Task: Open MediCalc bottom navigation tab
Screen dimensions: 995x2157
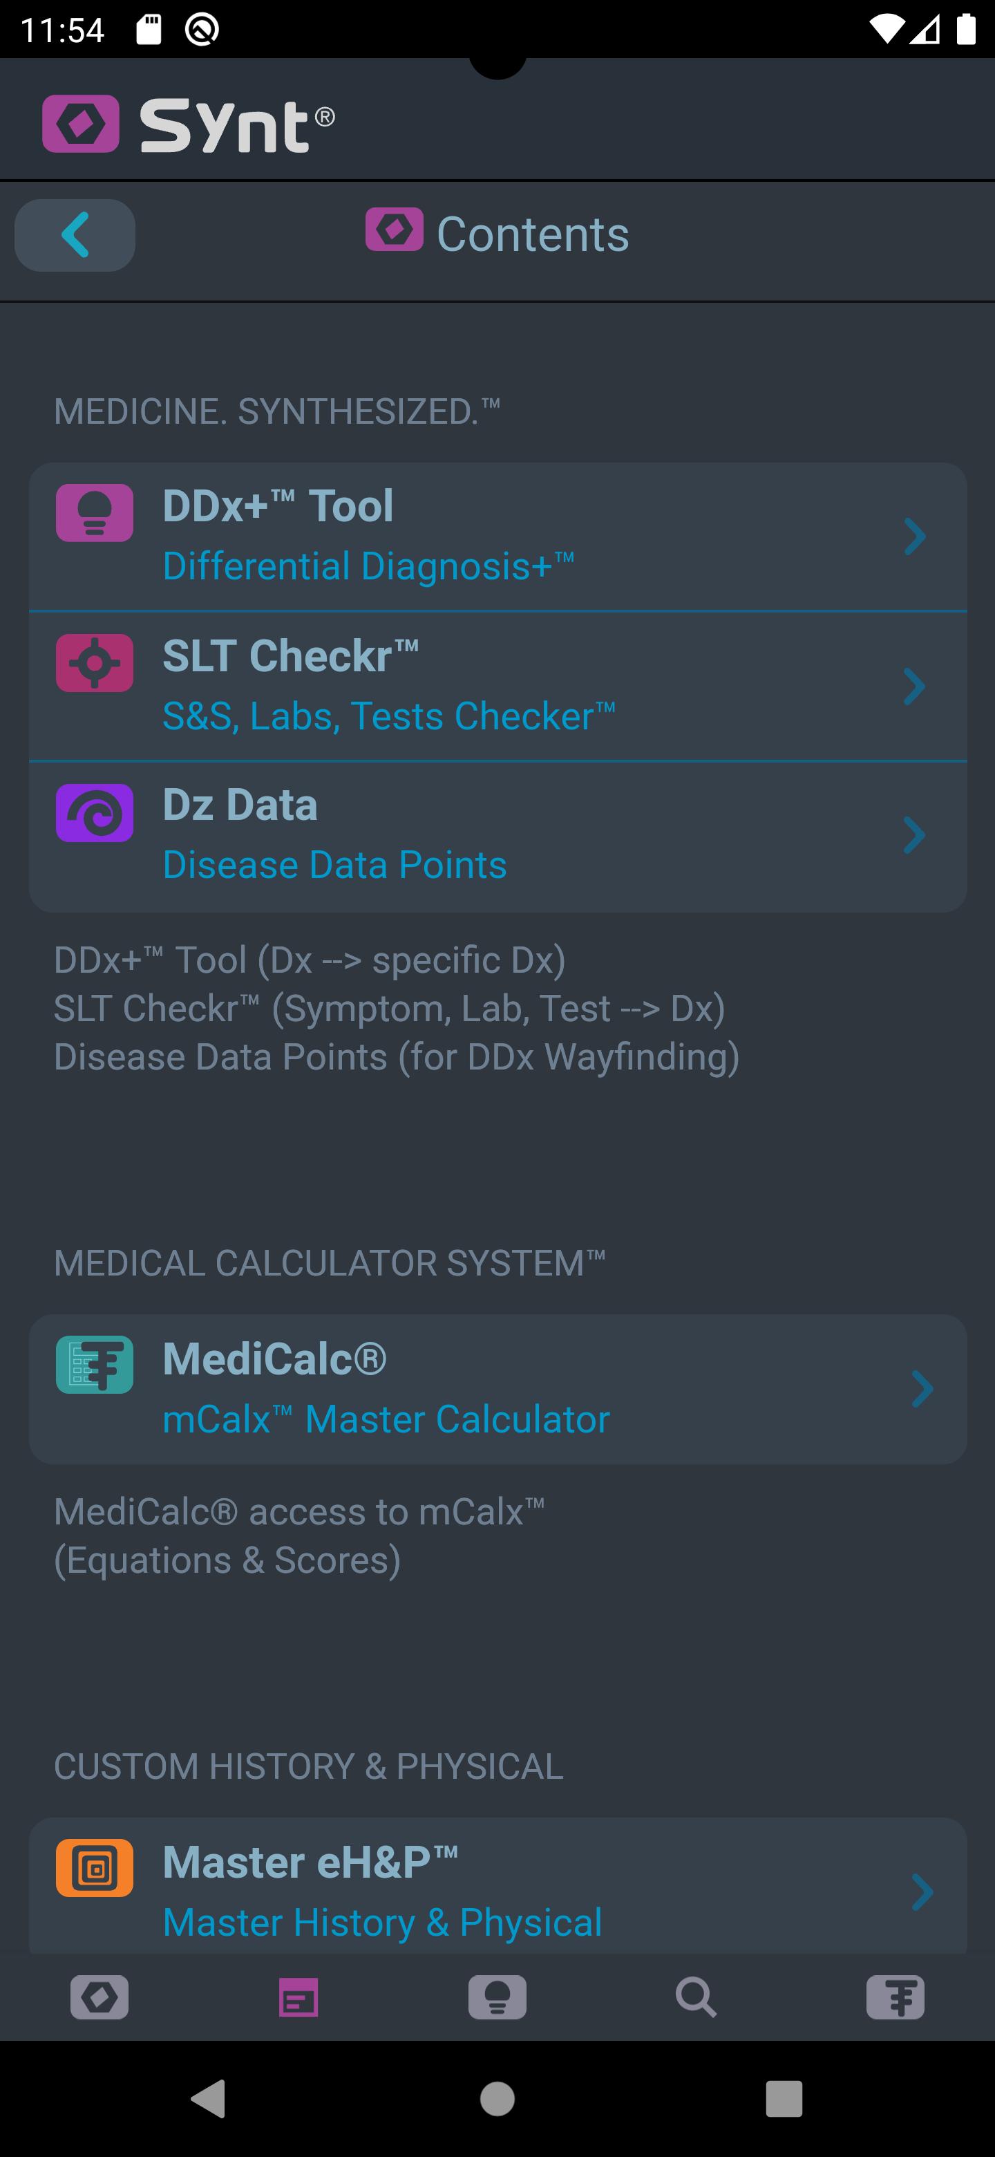Action: 895,1997
